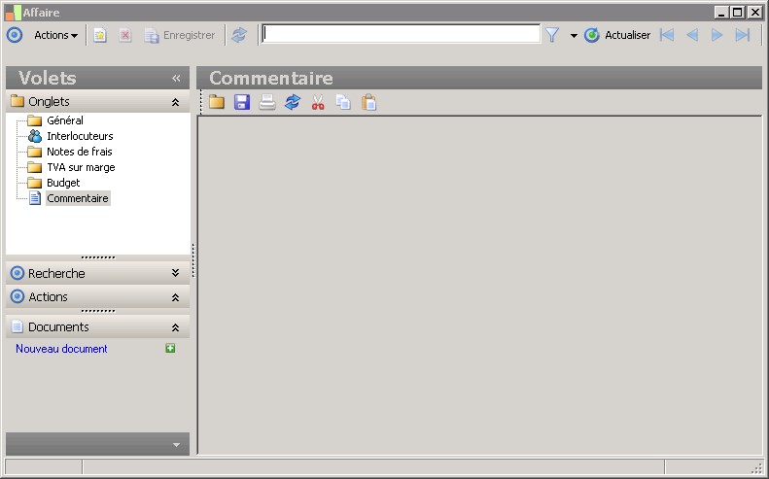The height and width of the screenshot is (479, 769).
Task: Click the Enregistrer save button
Action: (x=180, y=35)
